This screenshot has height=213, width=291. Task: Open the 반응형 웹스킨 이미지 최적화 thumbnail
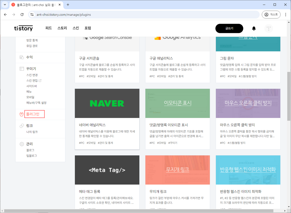pos(248,170)
